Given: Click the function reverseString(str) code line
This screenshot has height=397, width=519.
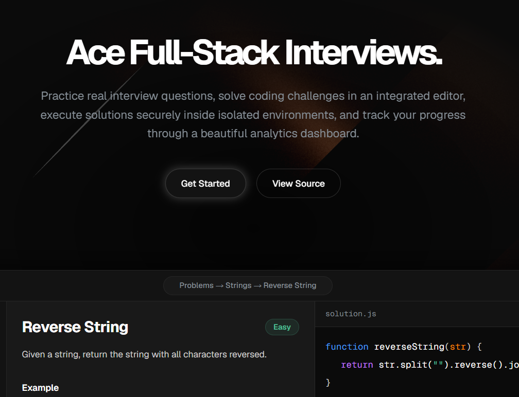Looking at the screenshot, I should tap(404, 347).
